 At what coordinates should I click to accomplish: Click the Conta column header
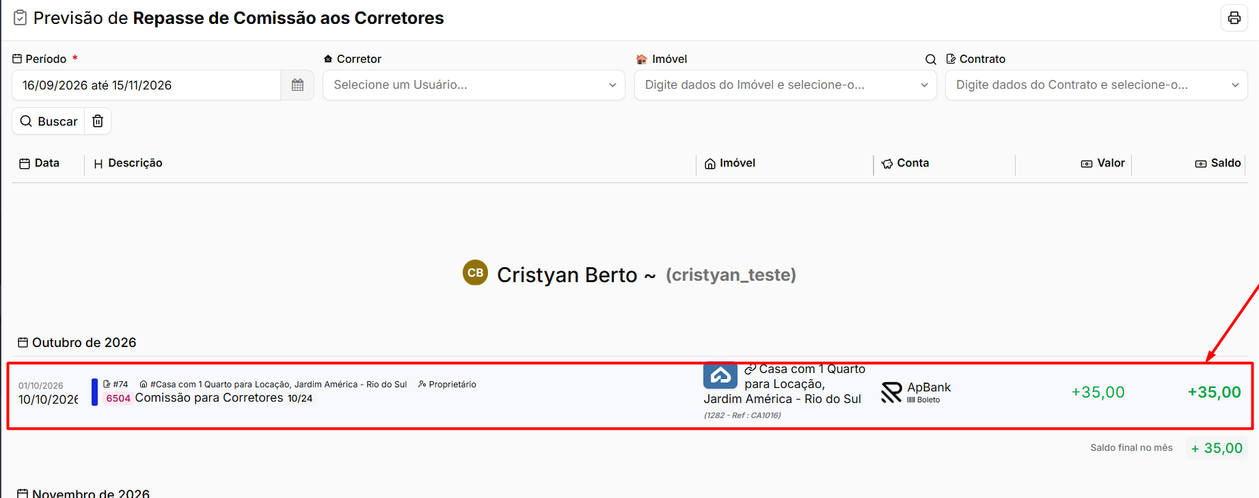906,163
